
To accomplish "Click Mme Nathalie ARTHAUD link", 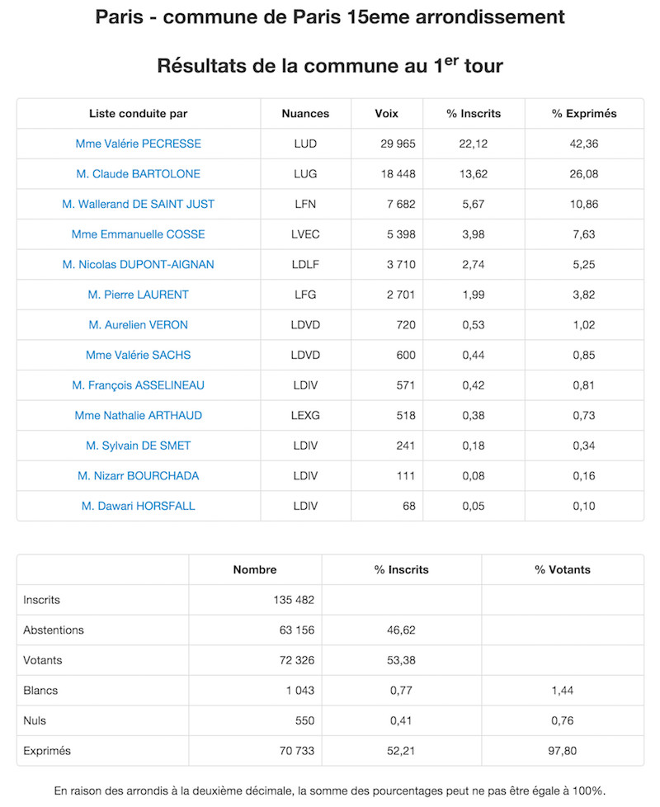I will (139, 415).
